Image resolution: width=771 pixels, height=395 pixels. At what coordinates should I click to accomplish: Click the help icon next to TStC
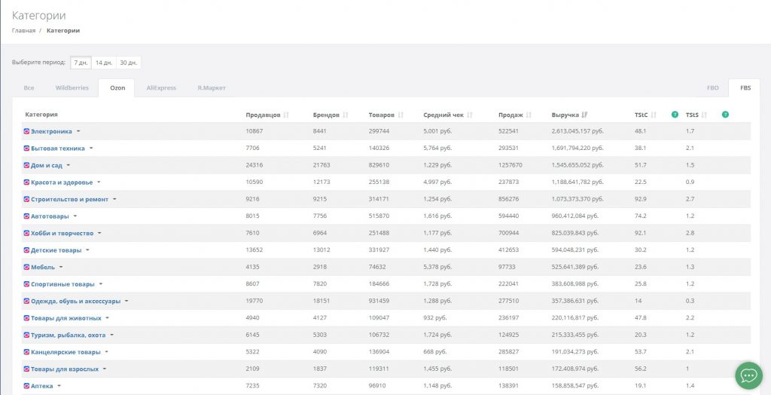pos(675,115)
